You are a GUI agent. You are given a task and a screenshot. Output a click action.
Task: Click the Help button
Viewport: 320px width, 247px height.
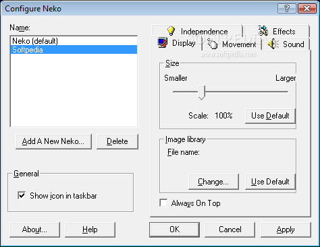point(90,230)
